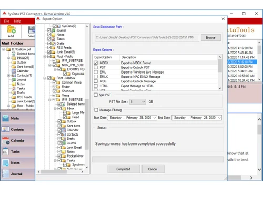This screenshot has height=197, width=263.
Task: Collapse D:\Outlook.pst root node
Action: 3,49
